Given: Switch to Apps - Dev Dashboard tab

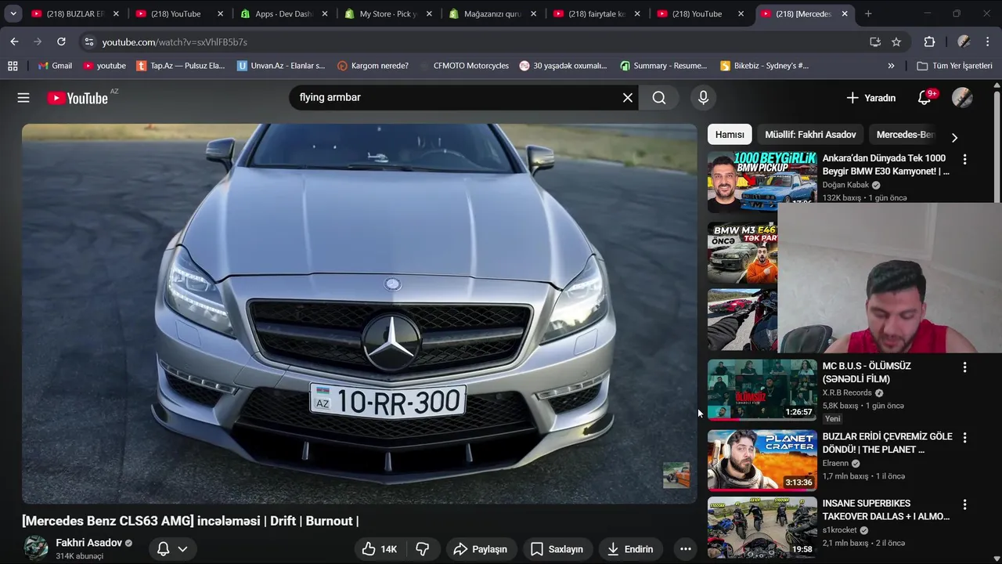Looking at the screenshot, I should point(283,14).
